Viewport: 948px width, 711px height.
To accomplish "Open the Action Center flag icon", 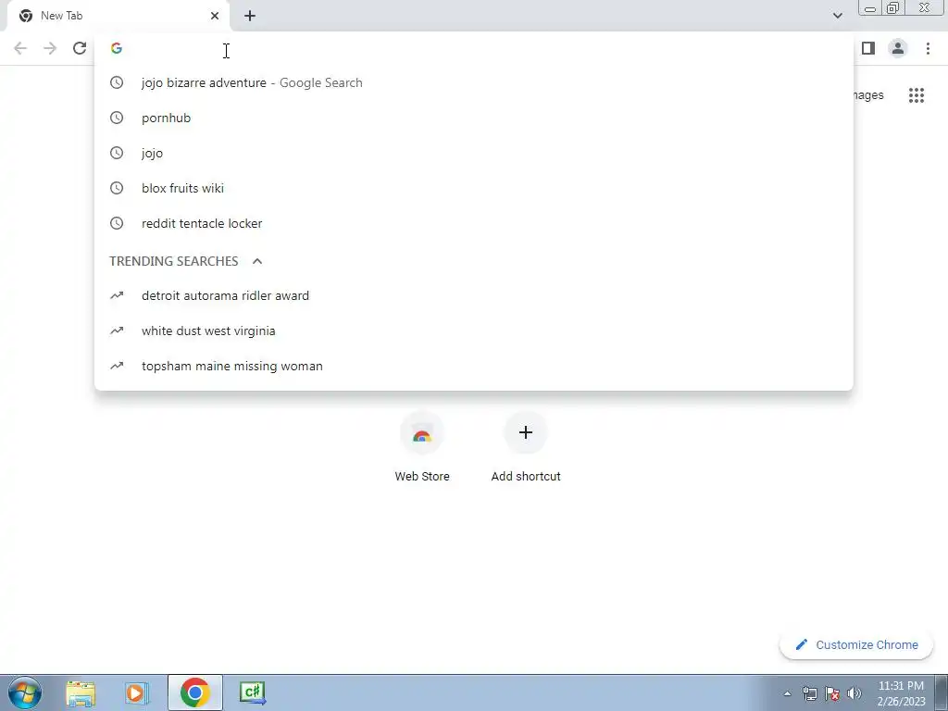I will [x=832, y=693].
